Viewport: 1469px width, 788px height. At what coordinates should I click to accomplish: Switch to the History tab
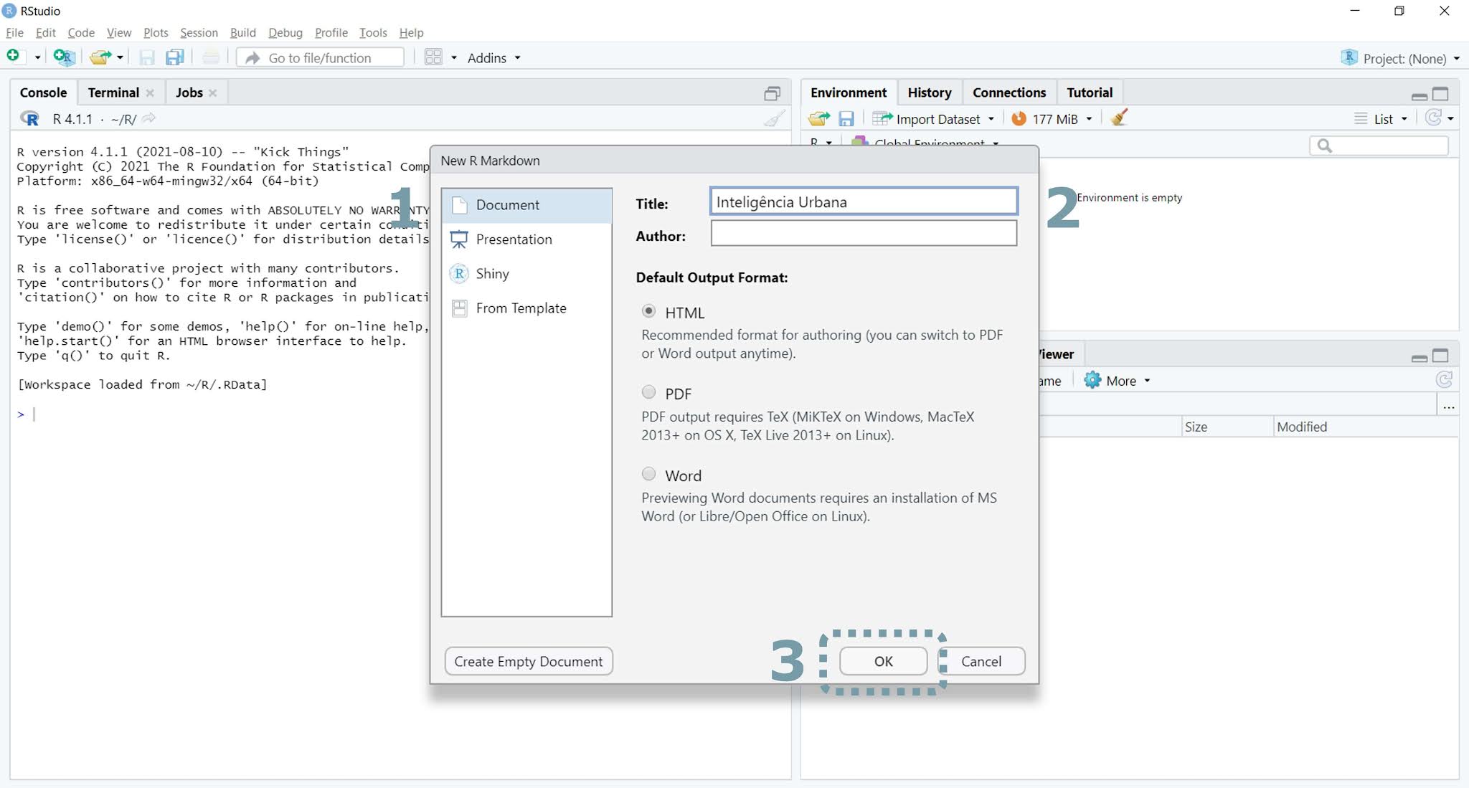(x=929, y=92)
